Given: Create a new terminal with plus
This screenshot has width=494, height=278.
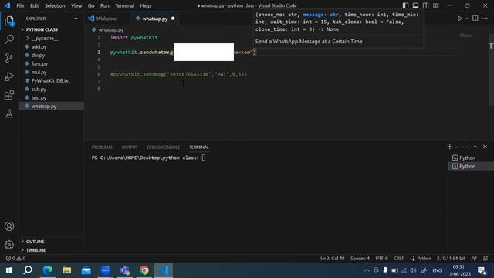Looking at the screenshot, I should point(449,147).
